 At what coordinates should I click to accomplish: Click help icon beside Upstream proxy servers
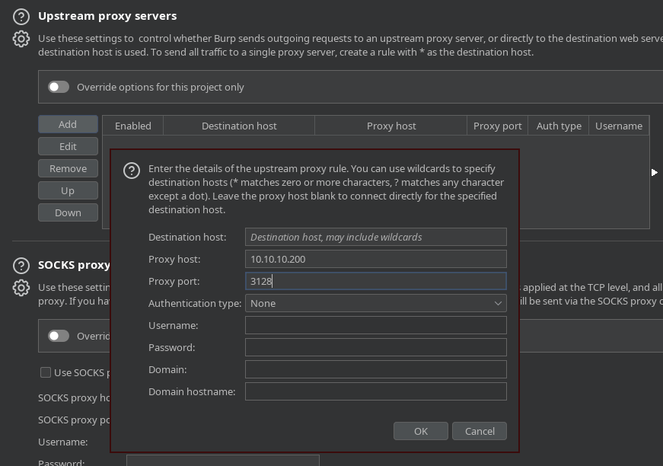pyautogui.click(x=21, y=16)
